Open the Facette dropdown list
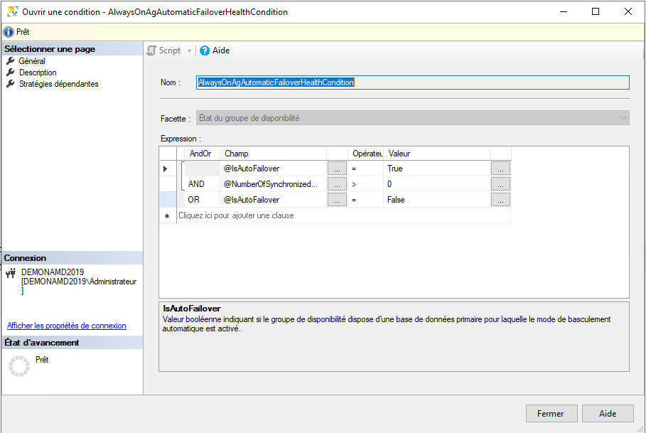This screenshot has width=646, height=433. click(623, 118)
